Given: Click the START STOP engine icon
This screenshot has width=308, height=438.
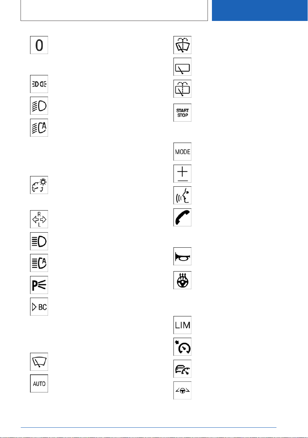Looking at the screenshot, I should pyautogui.click(x=182, y=112).
